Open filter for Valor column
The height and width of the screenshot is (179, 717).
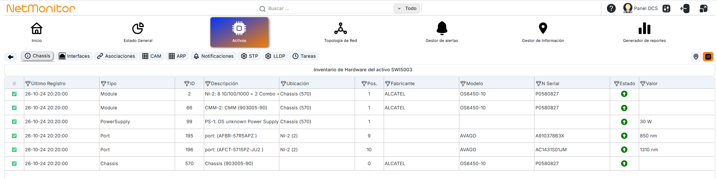[x=643, y=84]
